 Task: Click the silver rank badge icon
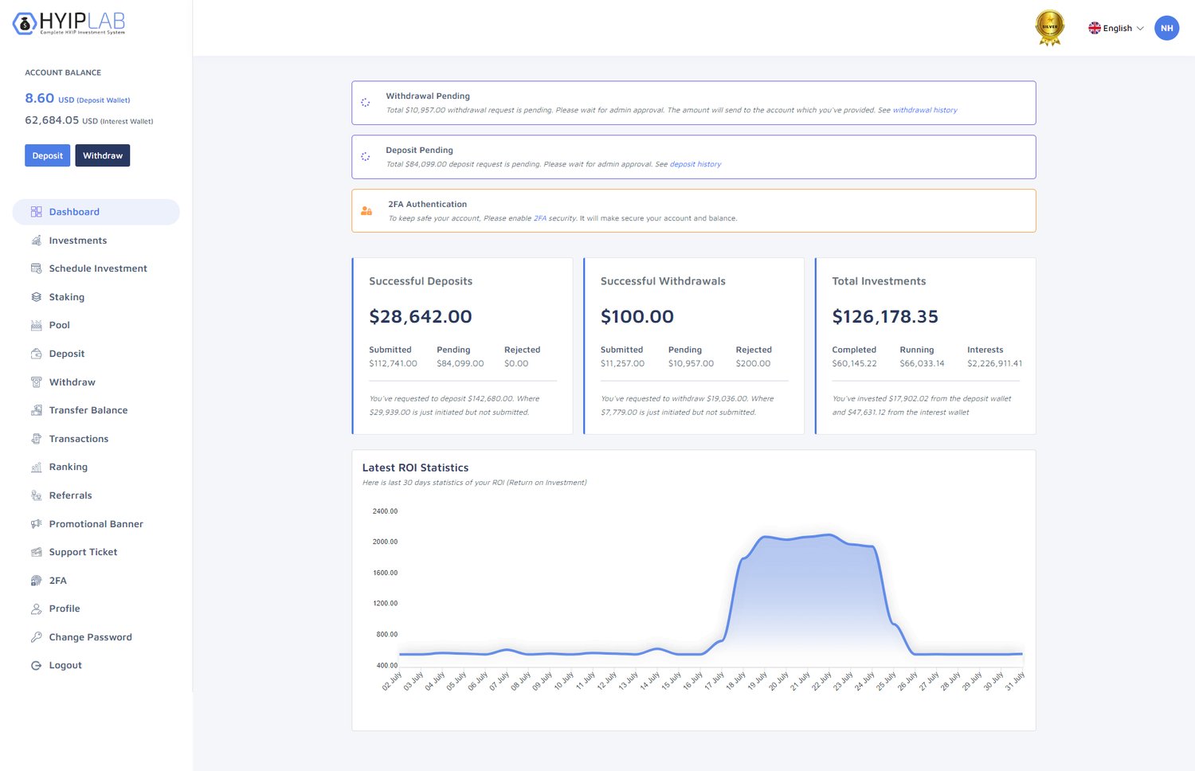coord(1050,28)
